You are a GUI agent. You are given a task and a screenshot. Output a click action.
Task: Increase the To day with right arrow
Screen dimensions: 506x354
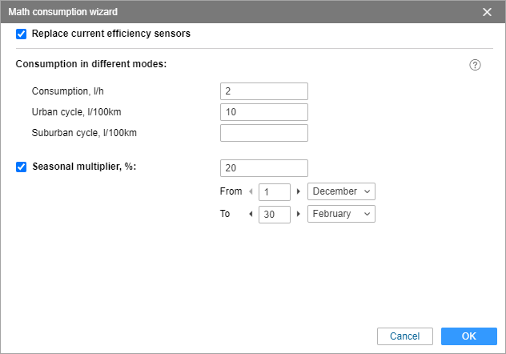click(x=299, y=214)
